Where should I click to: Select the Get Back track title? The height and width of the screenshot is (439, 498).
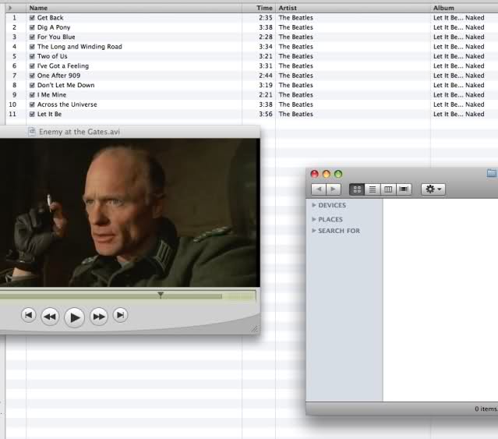(x=50, y=18)
